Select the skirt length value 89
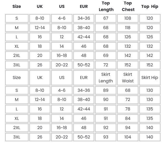Viewport: 163px width, 144px height. pyautogui.click(x=106, y=90)
